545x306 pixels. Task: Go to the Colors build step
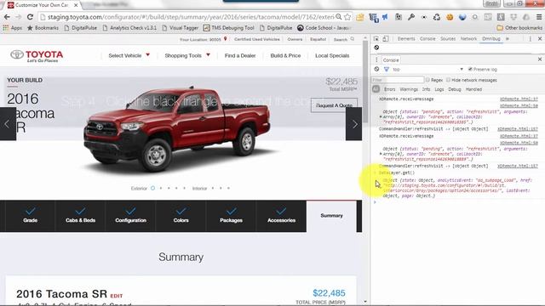tap(181, 216)
